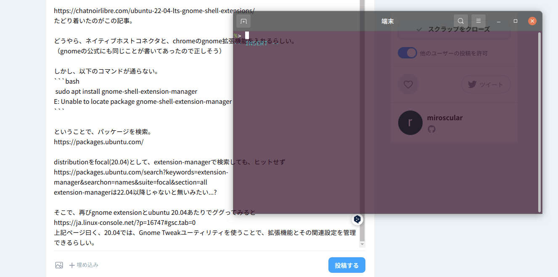Screen dimensions: 558x277
Task: Open the miroscular username link
Action: [445, 118]
